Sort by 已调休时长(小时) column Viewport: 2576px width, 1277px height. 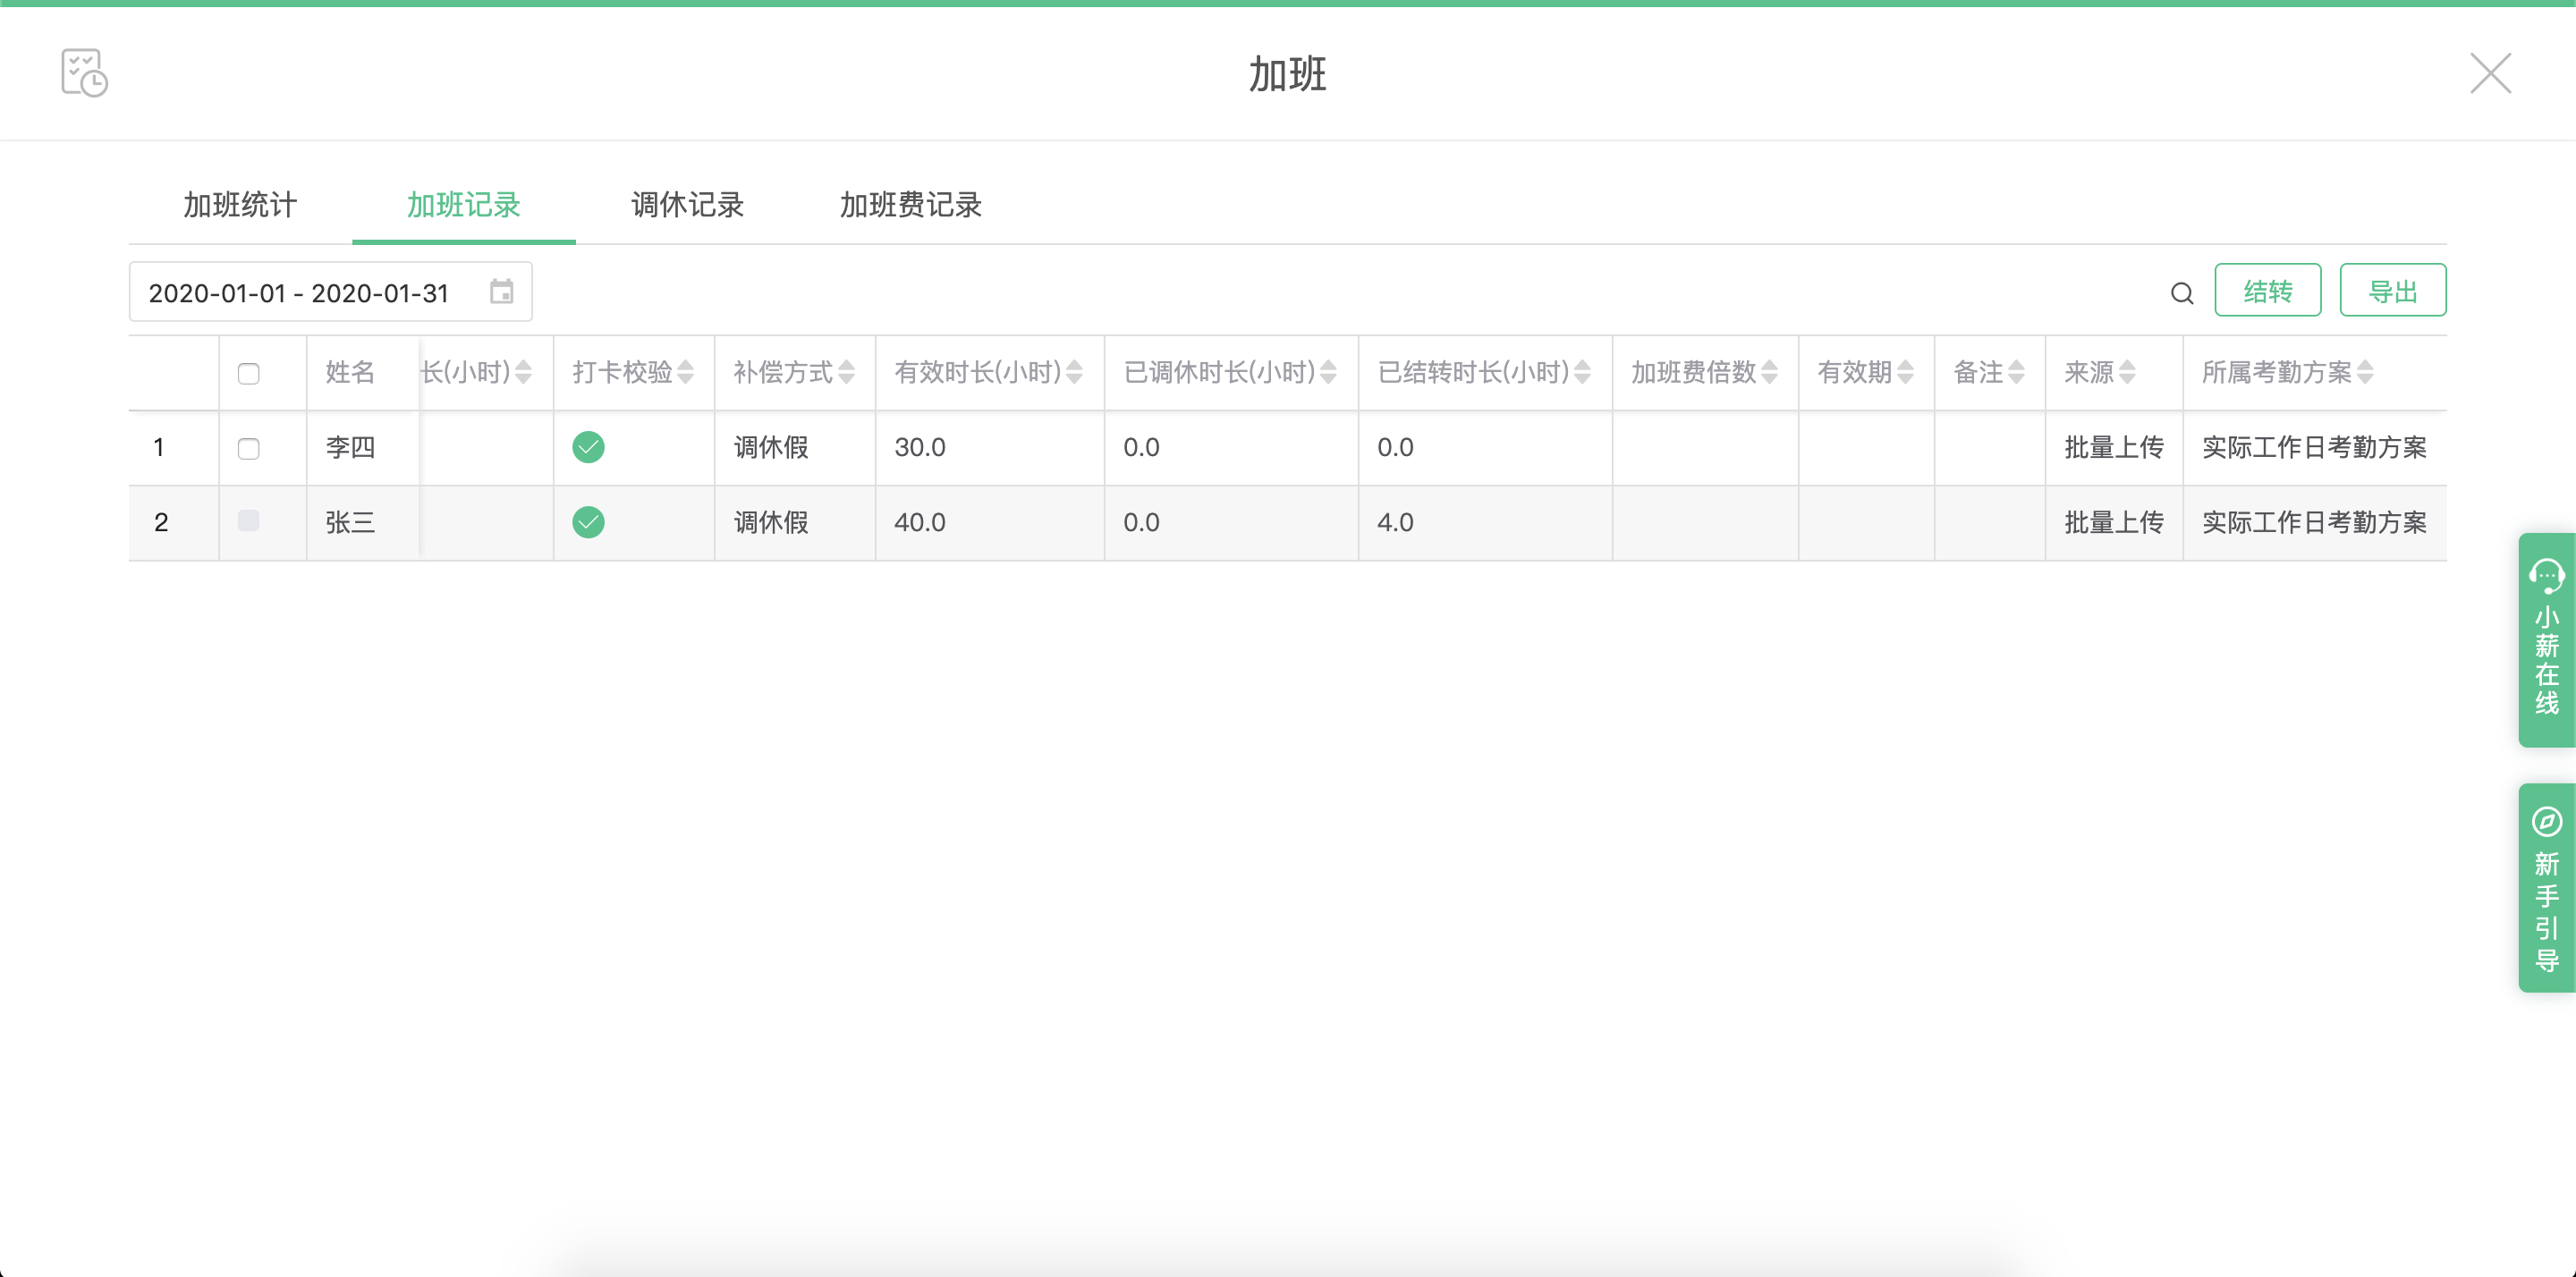click(1328, 373)
